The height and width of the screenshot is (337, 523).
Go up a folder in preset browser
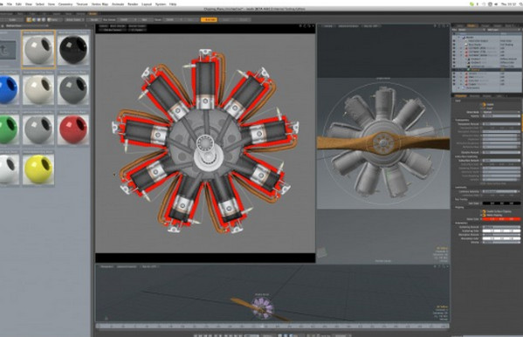(x=7, y=50)
